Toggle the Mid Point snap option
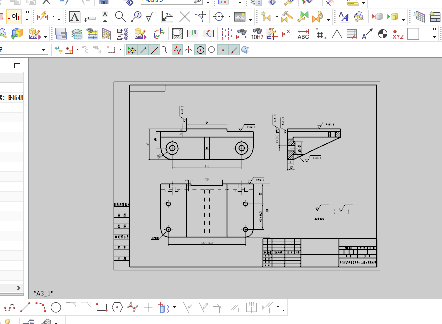Image resolution: width=442 pixels, height=324 pixels. click(x=154, y=50)
